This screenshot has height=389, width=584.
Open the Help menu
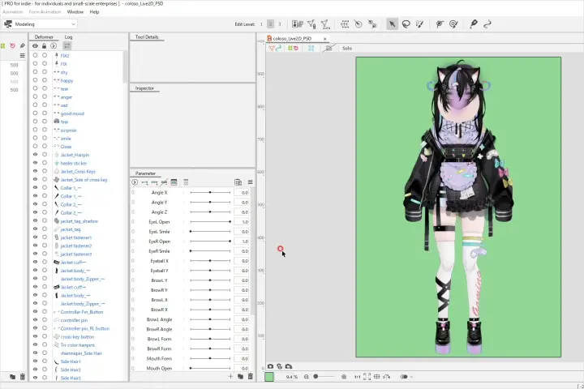(x=94, y=12)
